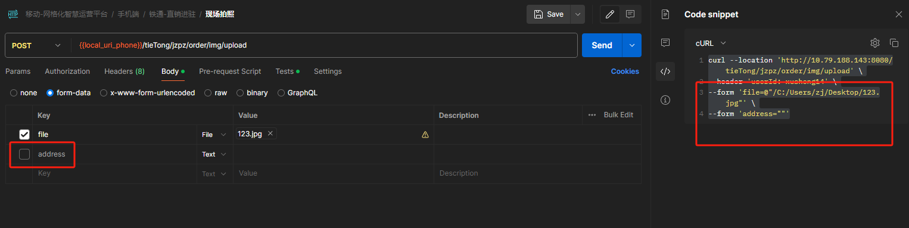
Task: Open the Settings tab
Action: tap(328, 71)
